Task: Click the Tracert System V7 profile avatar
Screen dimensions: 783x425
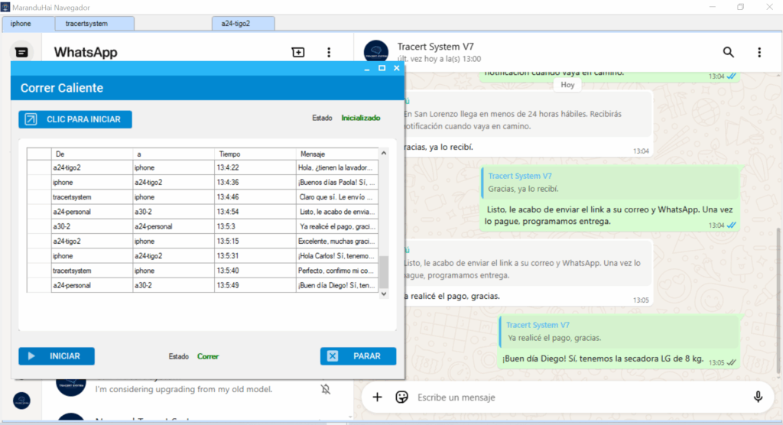Action: tap(376, 53)
